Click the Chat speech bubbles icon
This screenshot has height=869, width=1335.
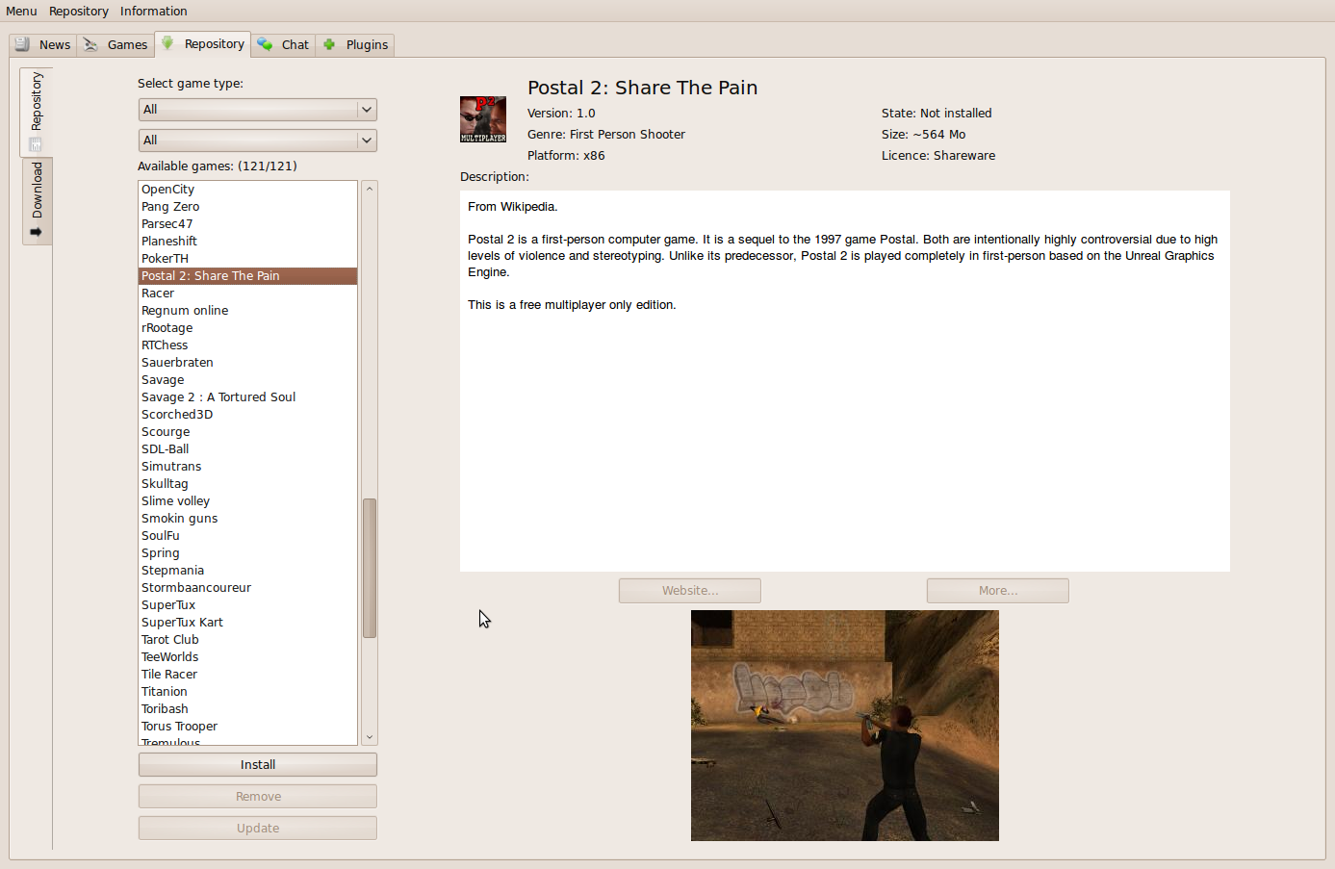point(265,44)
